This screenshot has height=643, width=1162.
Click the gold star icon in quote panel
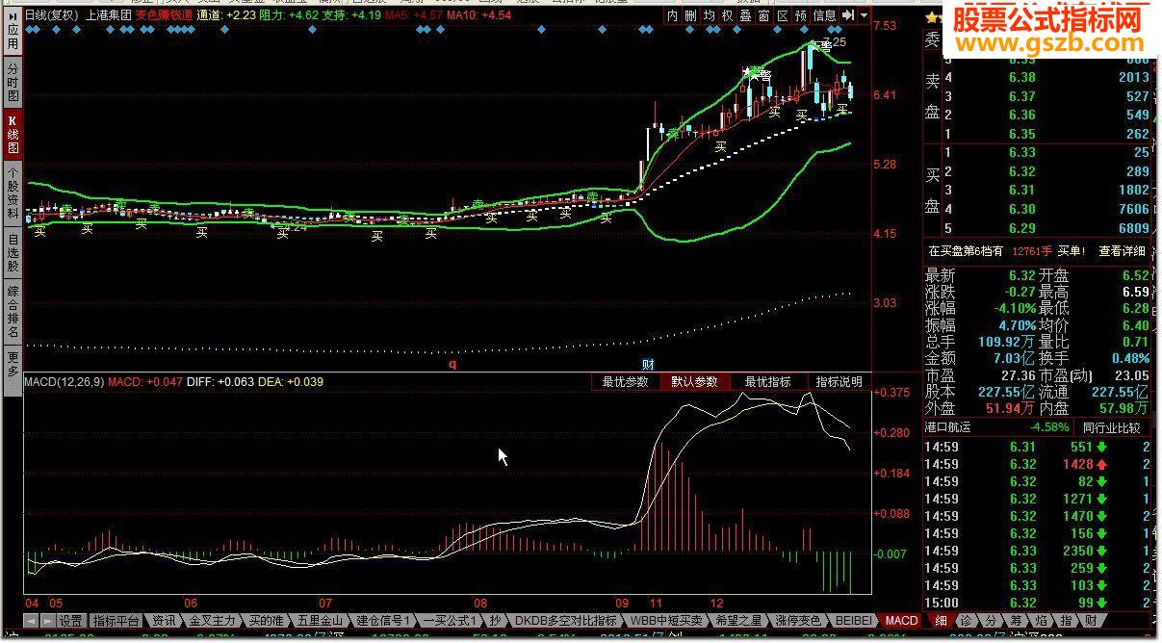click(932, 16)
